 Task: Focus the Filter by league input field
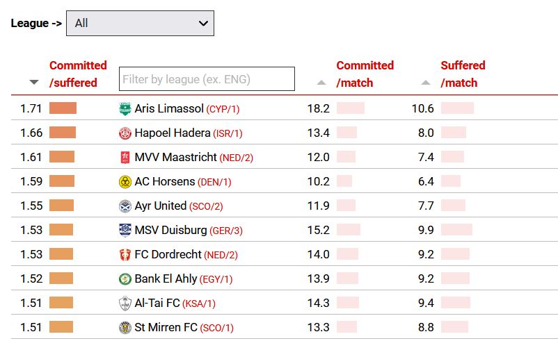(207, 79)
